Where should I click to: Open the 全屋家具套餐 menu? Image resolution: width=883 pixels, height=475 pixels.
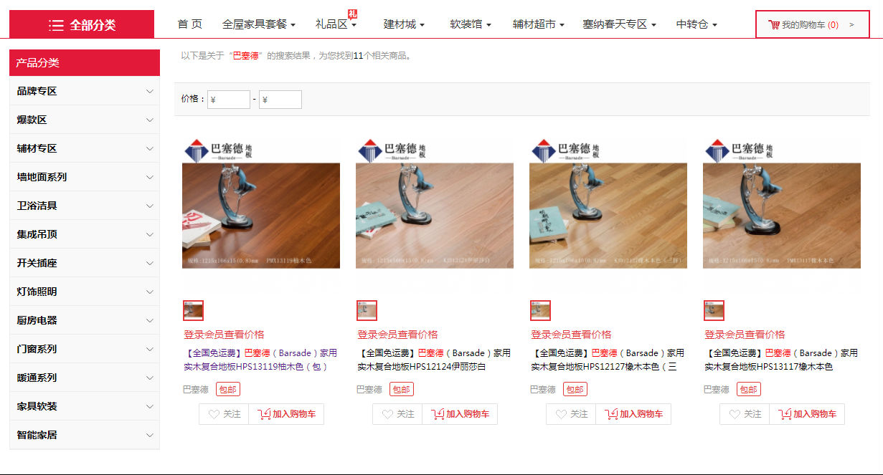(x=259, y=24)
